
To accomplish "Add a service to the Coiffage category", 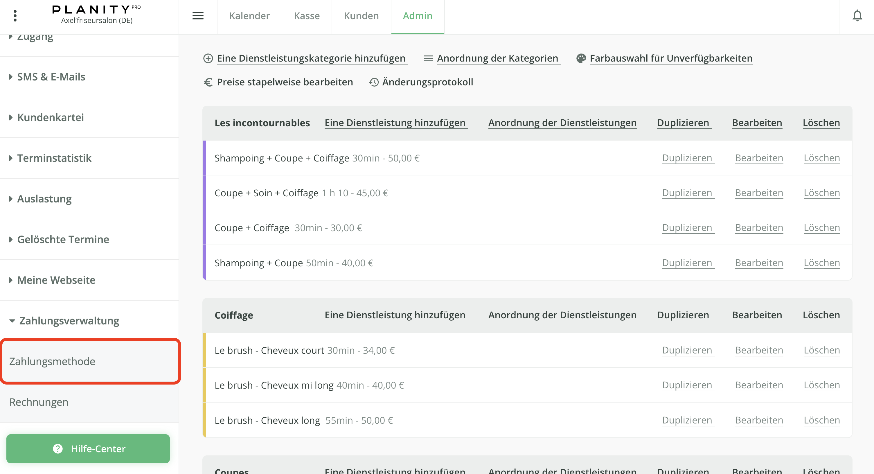I will pos(395,315).
